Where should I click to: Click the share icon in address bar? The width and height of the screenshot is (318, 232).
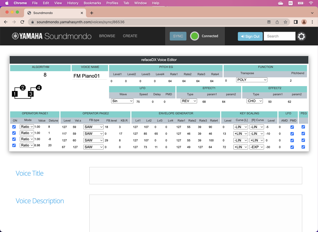click(277, 22)
